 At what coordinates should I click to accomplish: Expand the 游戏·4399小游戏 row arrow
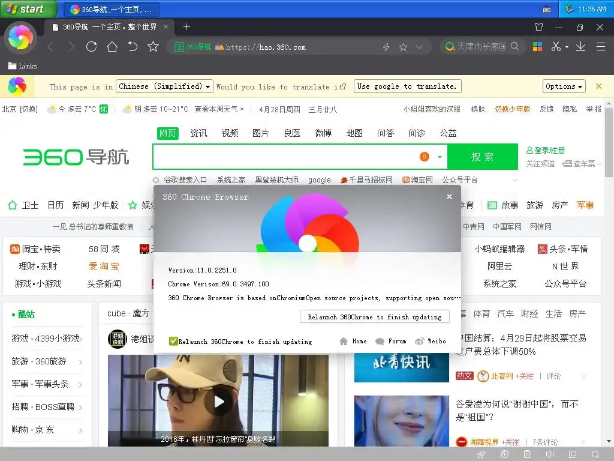coord(80,339)
